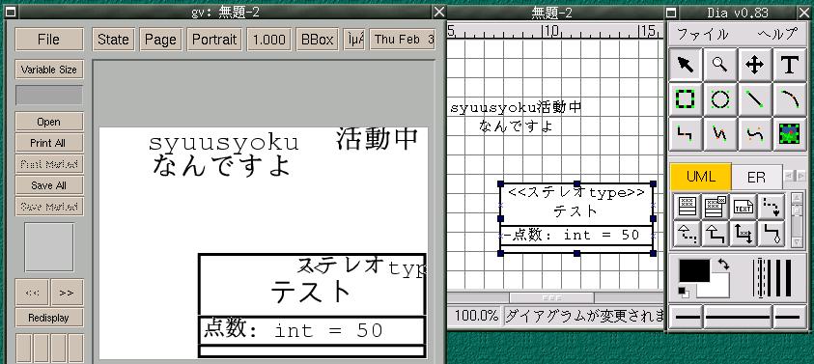Select the Modify arrow tool in Dia
The image size is (814, 364).
pos(686,65)
